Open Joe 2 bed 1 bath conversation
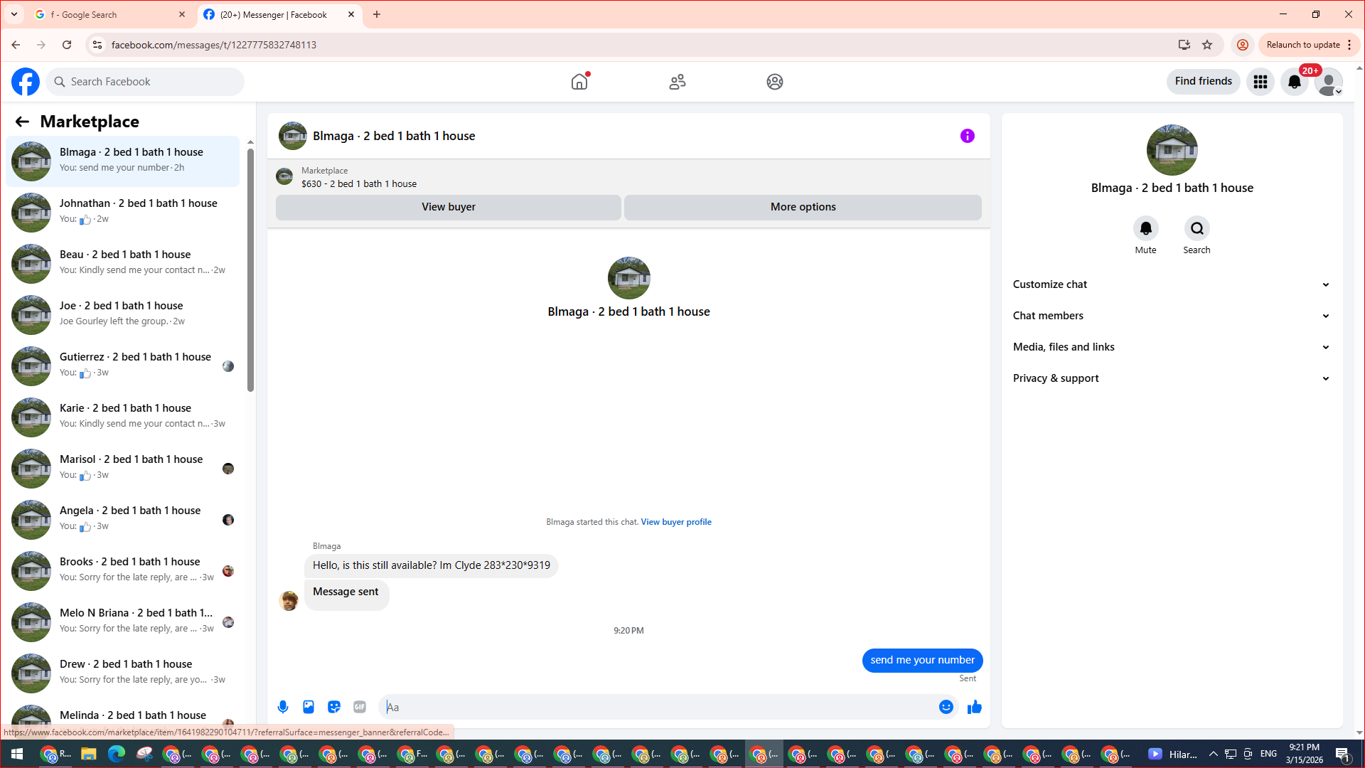The width and height of the screenshot is (1365, 768). point(123,314)
